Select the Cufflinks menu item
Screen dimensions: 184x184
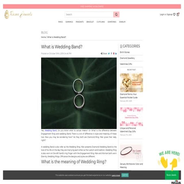point(101,22)
